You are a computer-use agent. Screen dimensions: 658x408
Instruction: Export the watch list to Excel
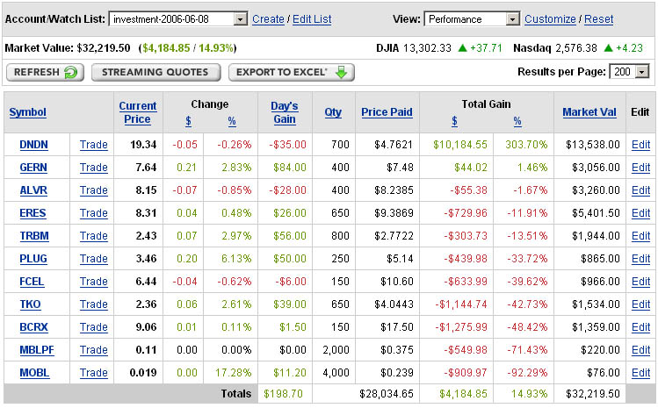click(x=291, y=72)
